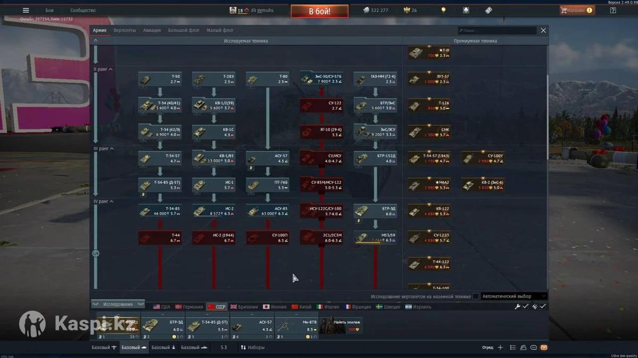Toggle helicopter research on ground vehicles checkbox

point(476,296)
